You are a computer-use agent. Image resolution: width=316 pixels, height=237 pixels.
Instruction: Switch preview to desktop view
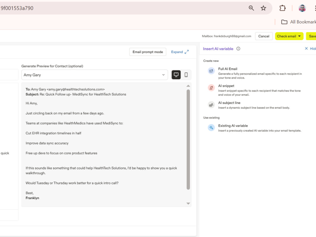click(x=176, y=75)
